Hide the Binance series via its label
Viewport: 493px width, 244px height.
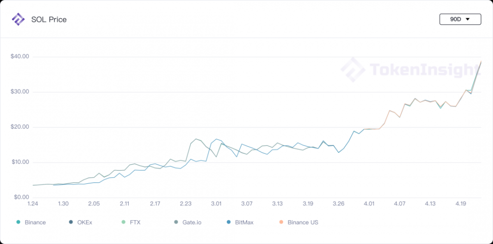click(35, 222)
